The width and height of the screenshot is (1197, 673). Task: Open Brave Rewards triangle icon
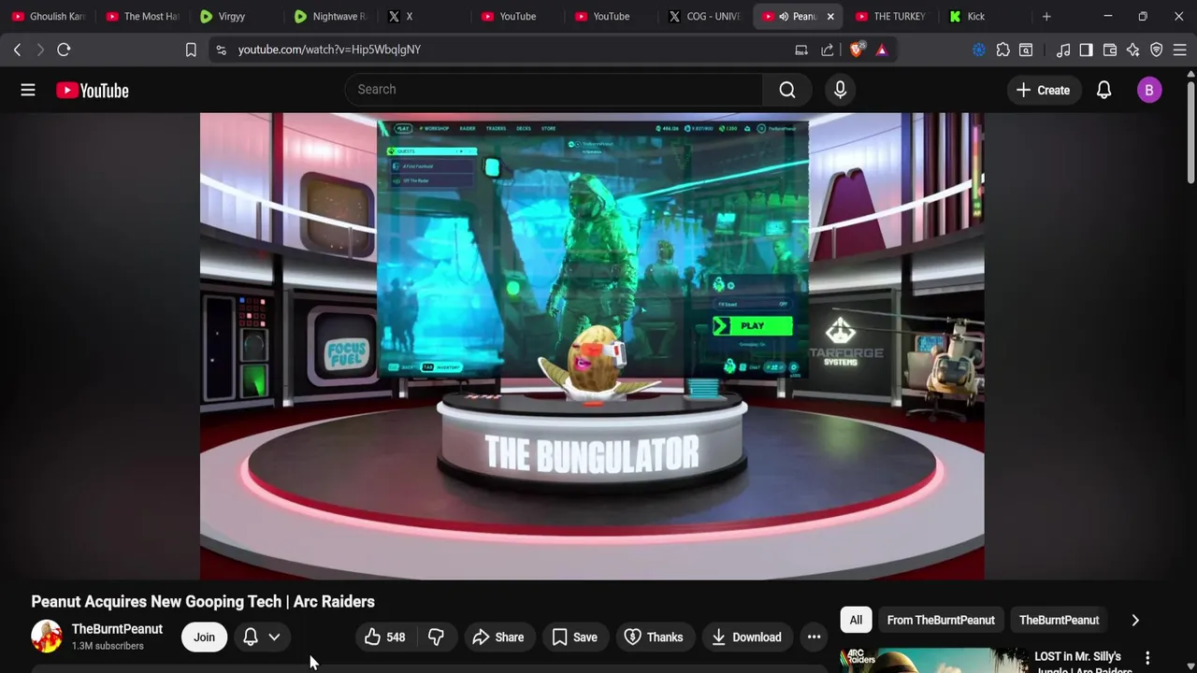882,50
